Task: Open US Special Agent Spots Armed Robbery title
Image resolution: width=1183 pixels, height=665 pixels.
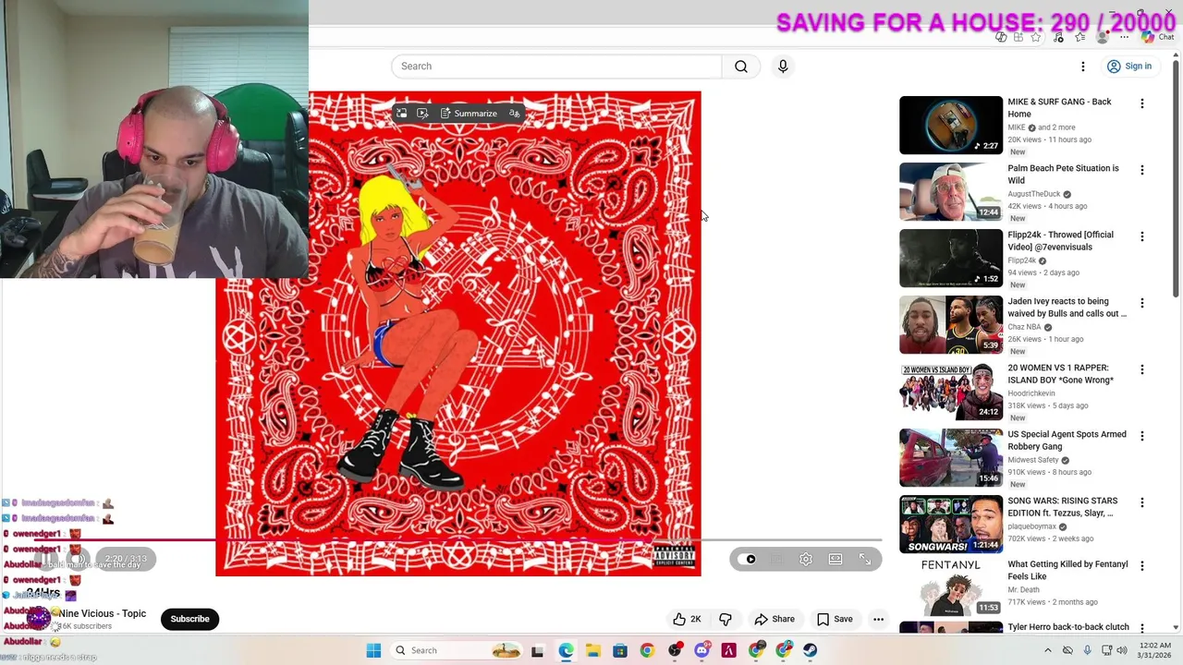Action: [x=1067, y=441]
